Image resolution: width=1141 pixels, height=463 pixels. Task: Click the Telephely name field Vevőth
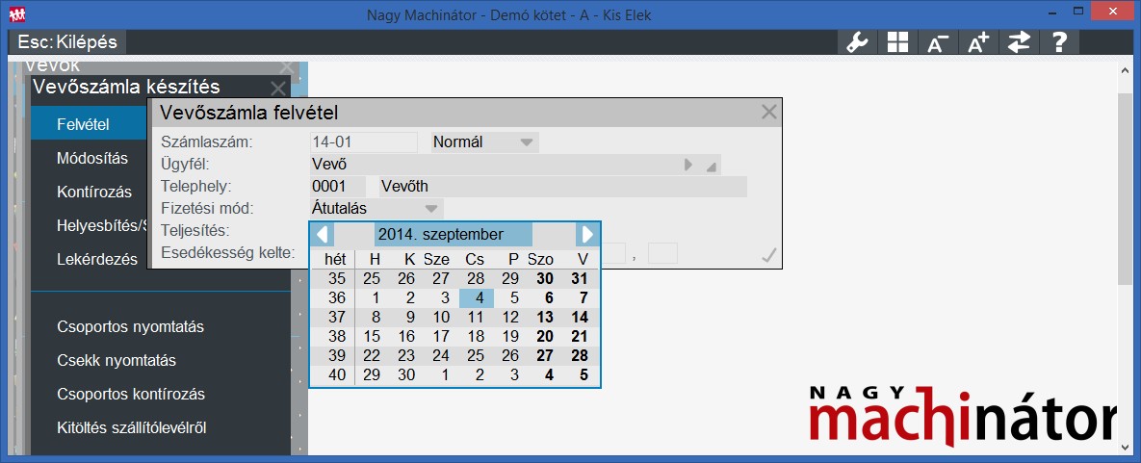[563, 187]
